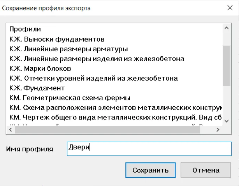The width and height of the screenshot is (239, 186).
Task: Select the КЖ. Фундамент profile
Action: pyautogui.click(x=37, y=88)
